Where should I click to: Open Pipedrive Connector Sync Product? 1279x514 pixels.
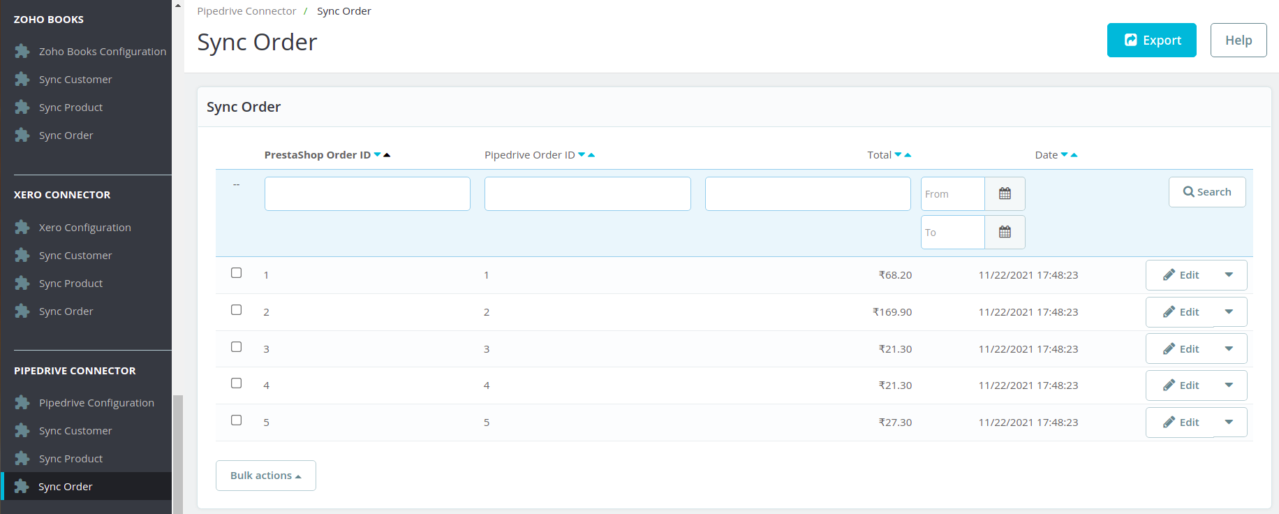[x=71, y=458]
